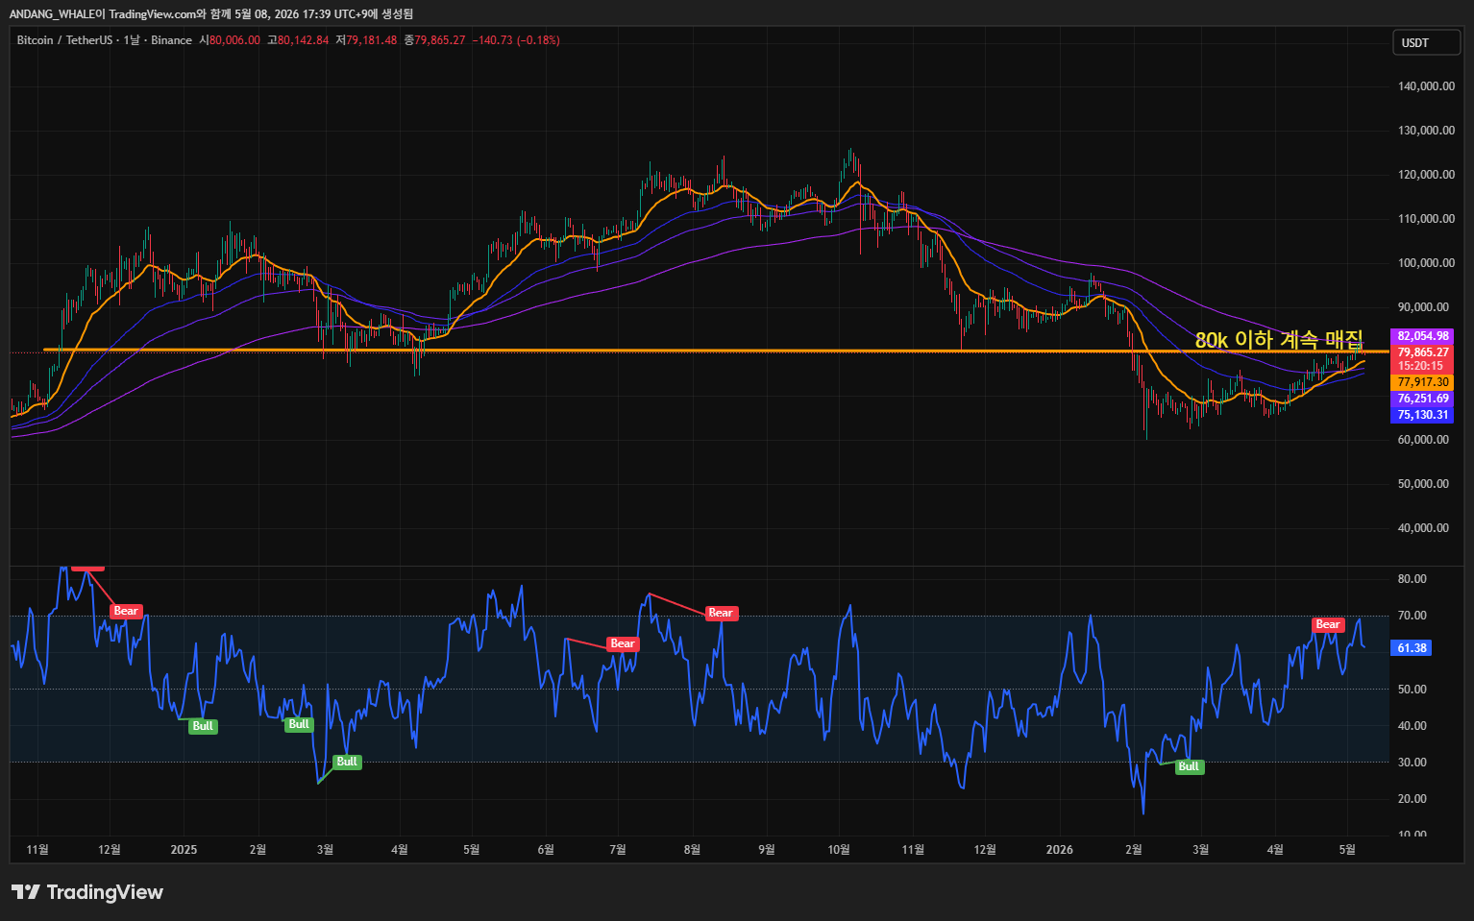Click the 90,000.00 price axis label
Screen dimensions: 1474x921
(1423, 307)
